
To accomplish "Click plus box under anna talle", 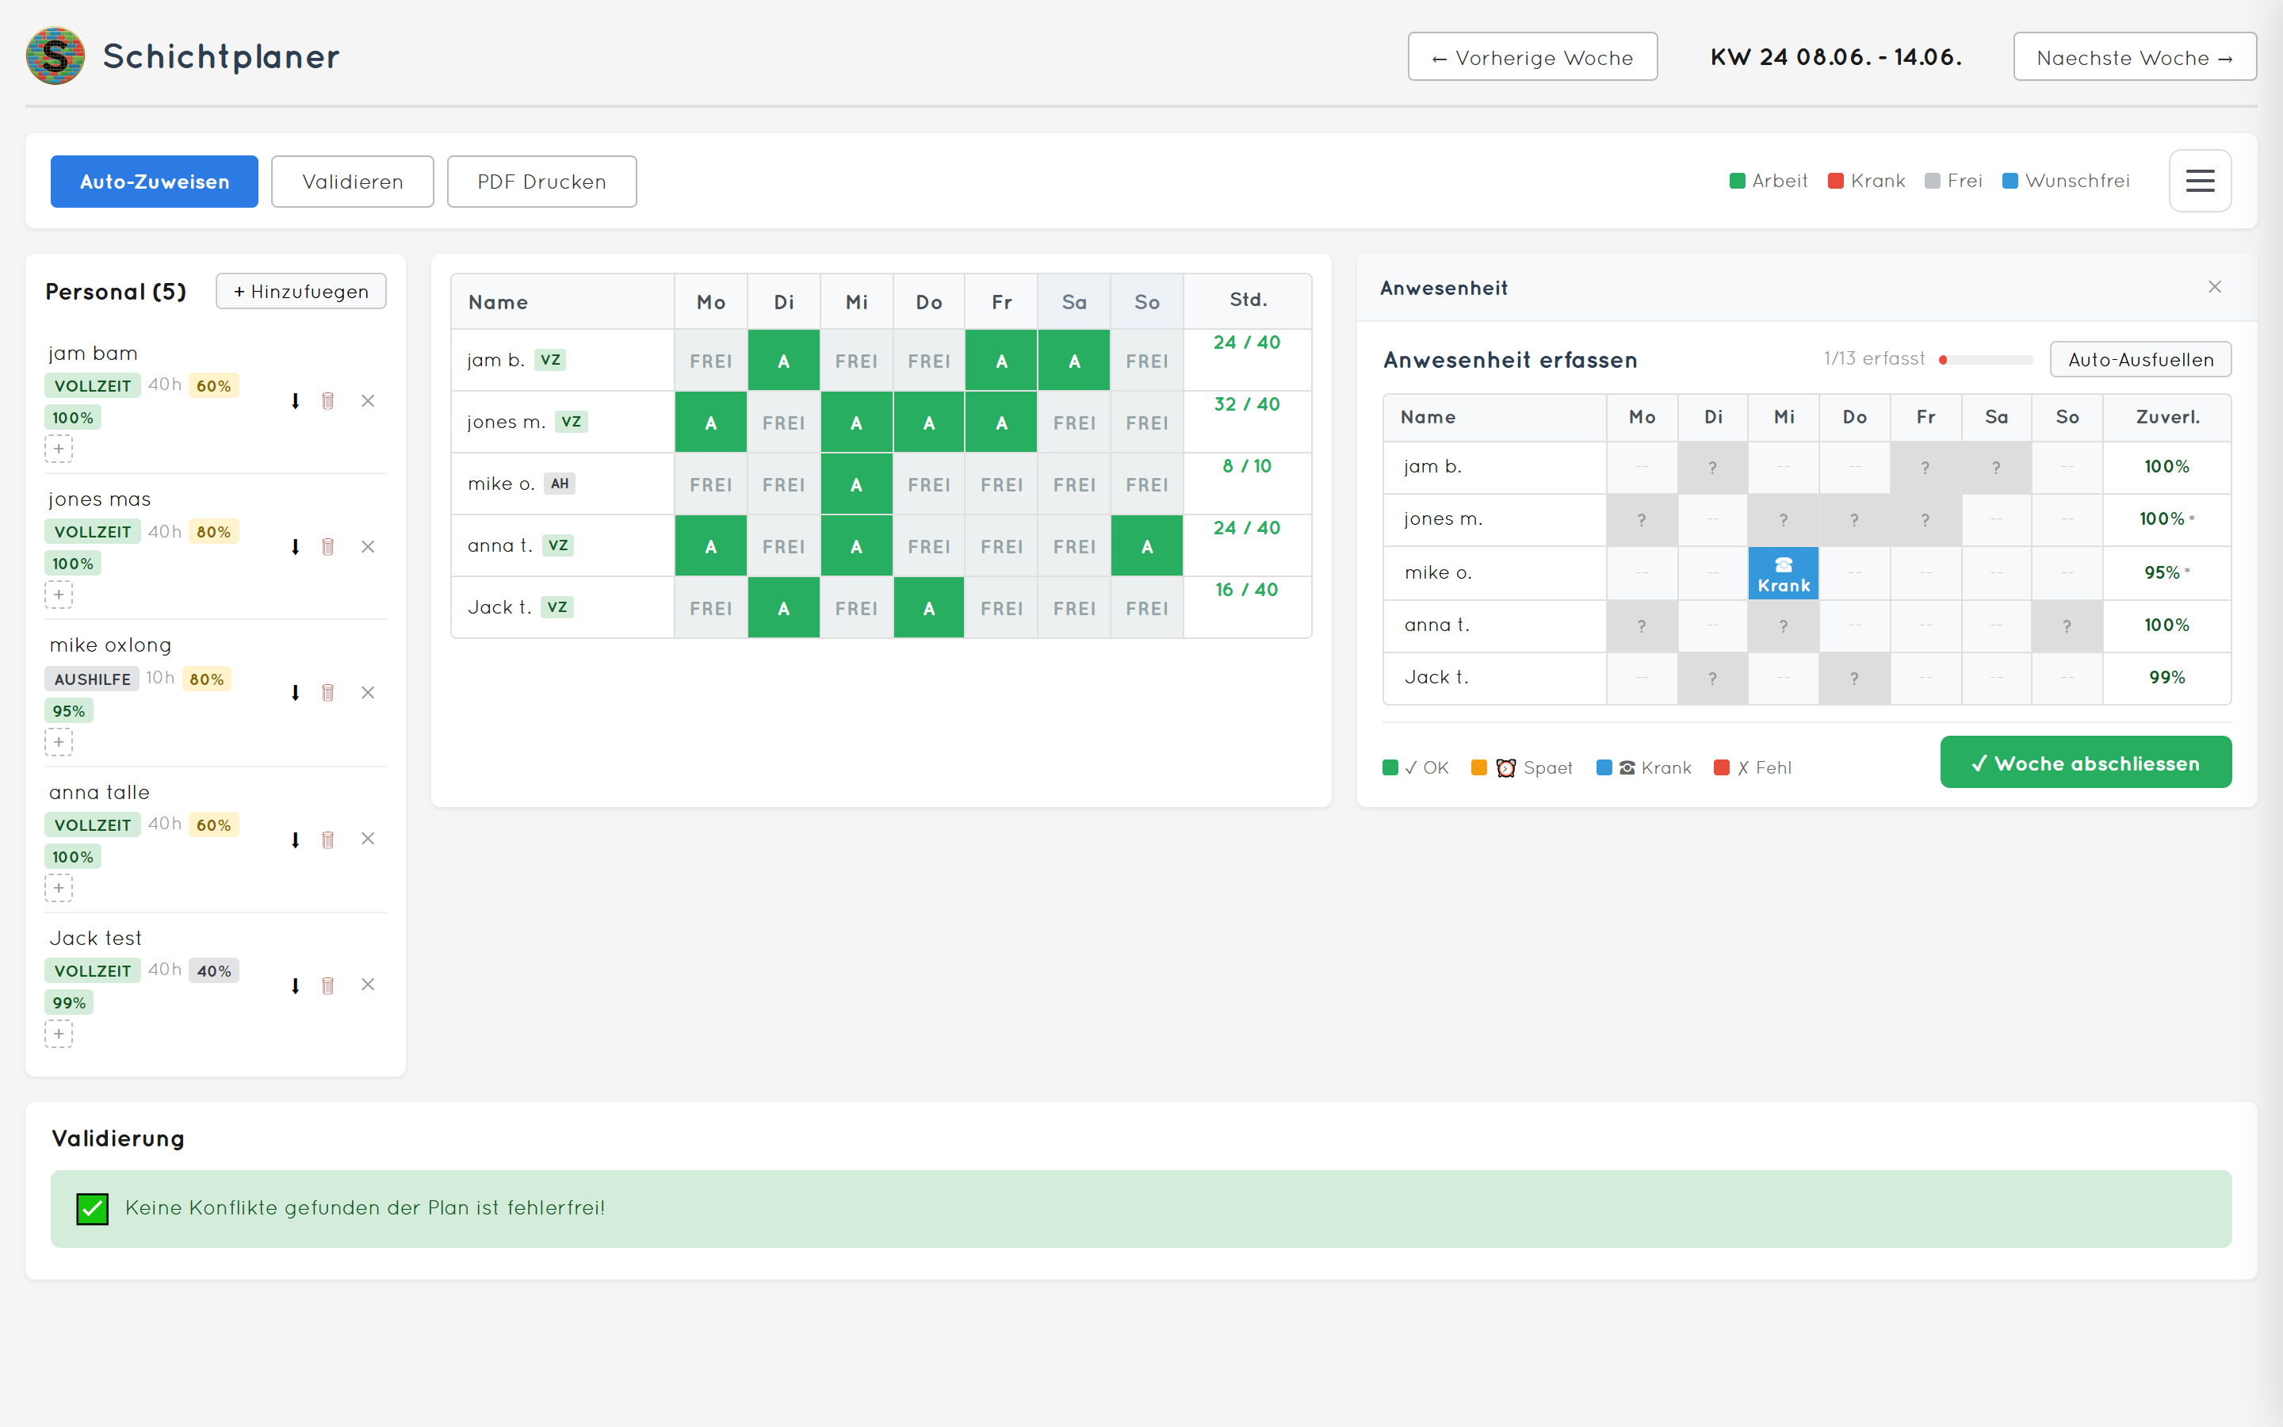I will pos(59,888).
